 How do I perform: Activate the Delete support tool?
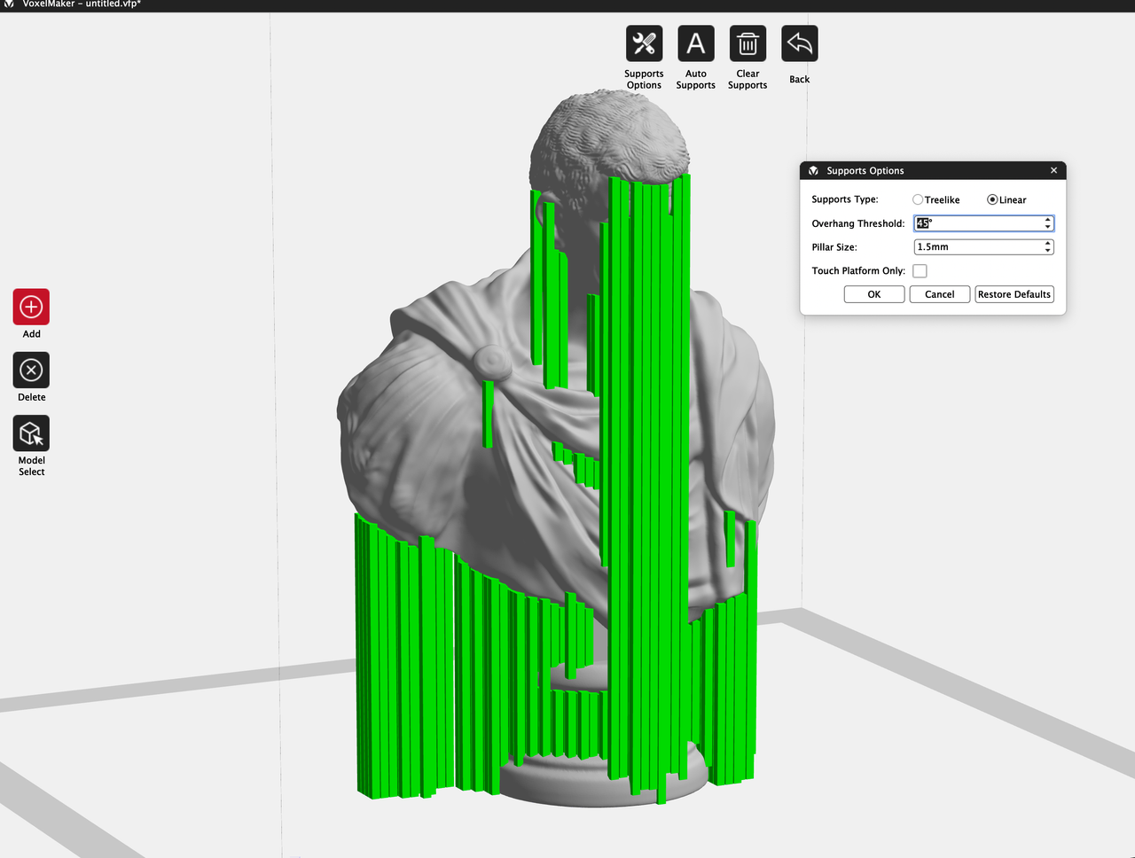pyautogui.click(x=31, y=370)
